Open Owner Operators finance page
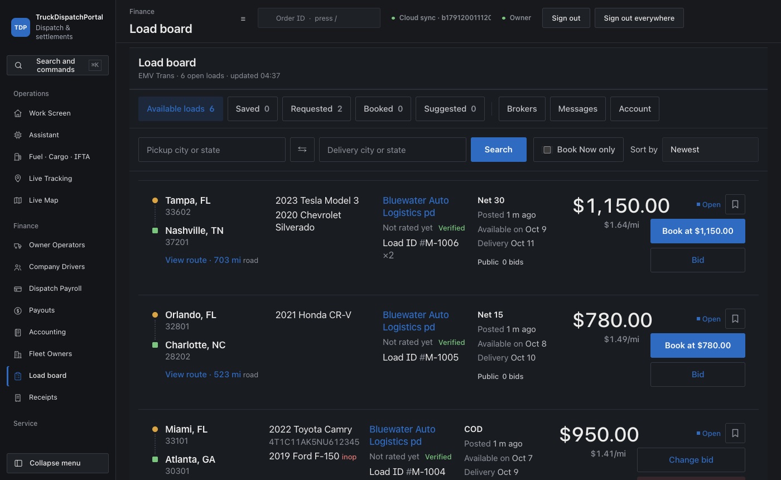The height and width of the screenshot is (480, 781). 57,245
